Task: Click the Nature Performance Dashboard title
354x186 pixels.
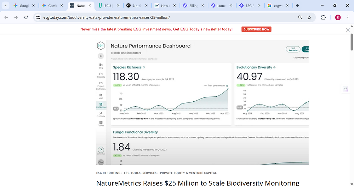Action: coord(150,46)
